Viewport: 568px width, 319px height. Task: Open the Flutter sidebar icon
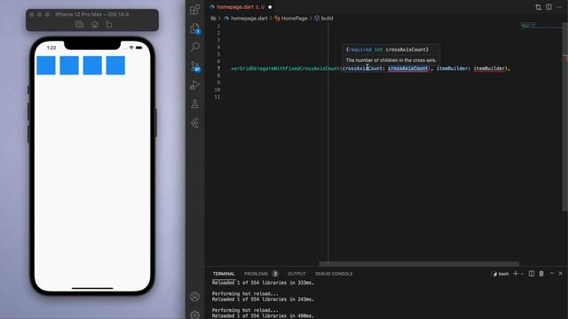tap(195, 123)
